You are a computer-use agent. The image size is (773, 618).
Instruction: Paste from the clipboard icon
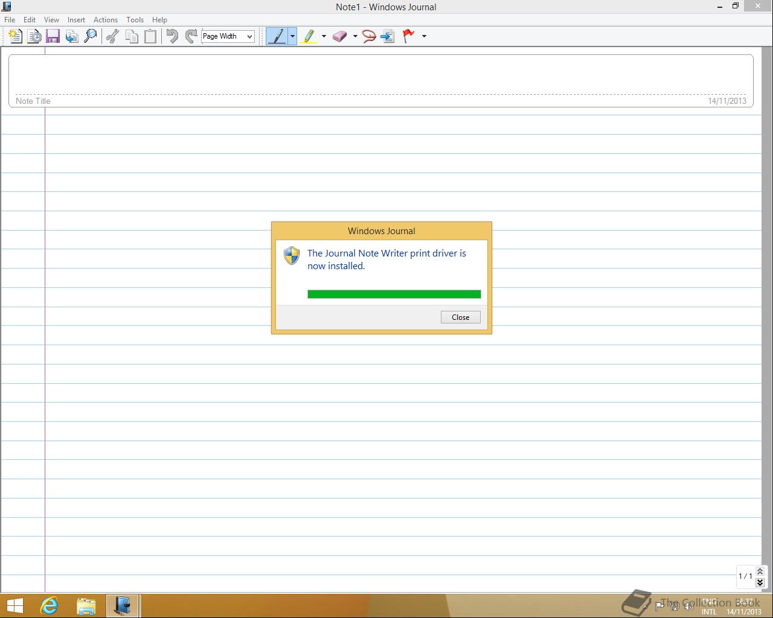(x=150, y=36)
